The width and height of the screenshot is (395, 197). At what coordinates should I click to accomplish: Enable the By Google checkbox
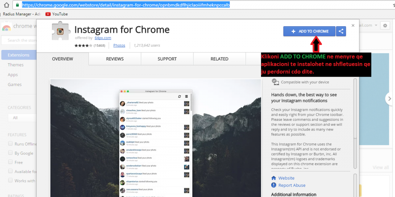10,153
